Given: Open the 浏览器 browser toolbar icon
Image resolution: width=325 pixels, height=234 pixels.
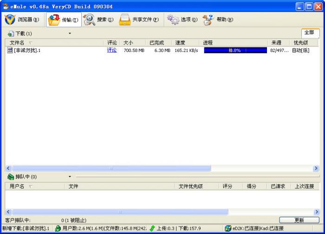Looking at the screenshot, I should point(10,19).
